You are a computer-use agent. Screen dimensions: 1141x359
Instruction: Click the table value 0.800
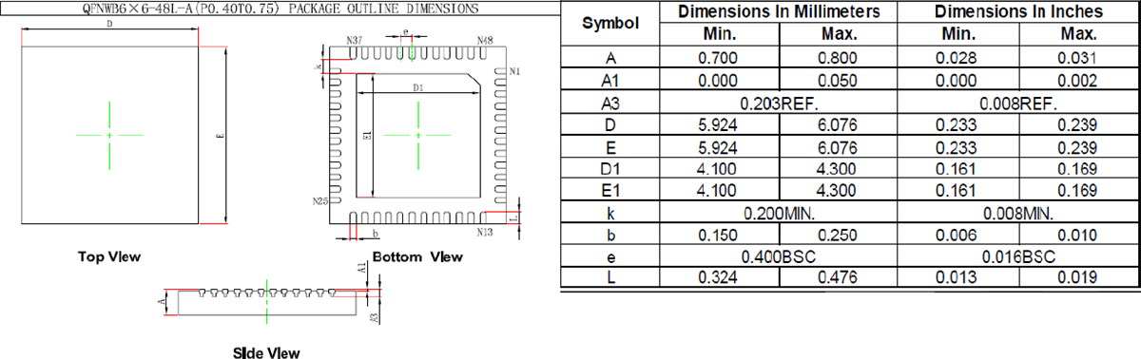(839, 58)
